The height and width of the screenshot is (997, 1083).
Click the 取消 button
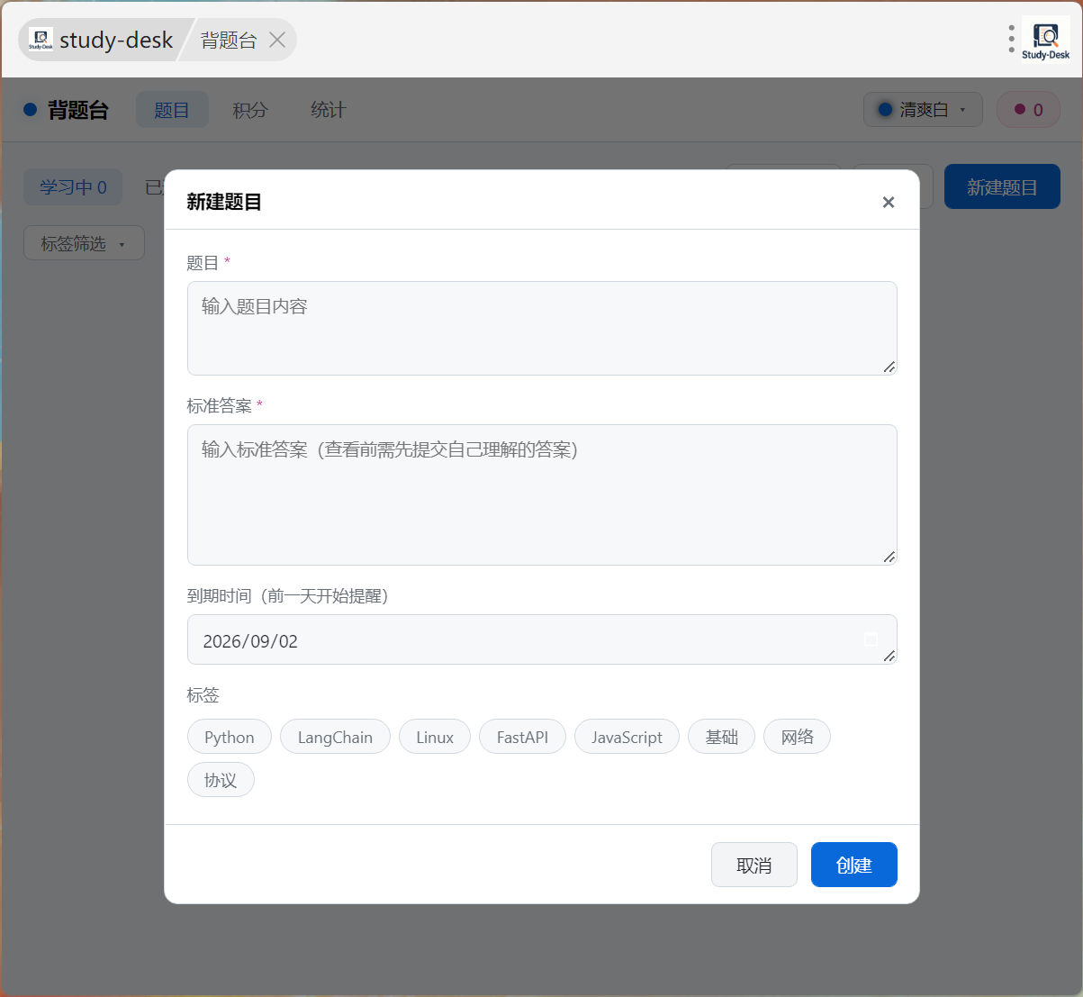(x=754, y=865)
